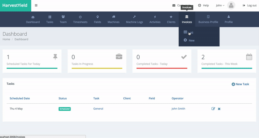Click the New Task button
259x138 pixels.
pos(240,84)
